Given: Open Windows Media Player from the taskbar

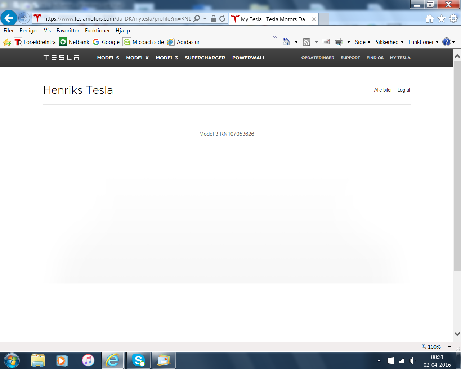Looking at the screenshot, I should [x=62, y=360].
